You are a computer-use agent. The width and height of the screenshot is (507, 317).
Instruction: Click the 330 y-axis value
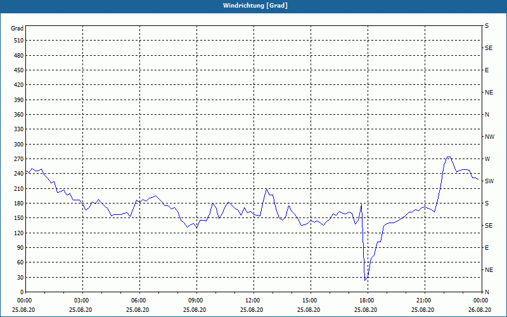[x=19, y=129]
